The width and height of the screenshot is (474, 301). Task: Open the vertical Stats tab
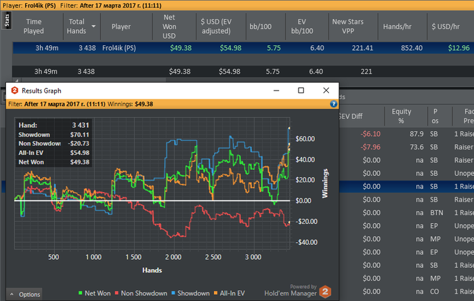6,22
